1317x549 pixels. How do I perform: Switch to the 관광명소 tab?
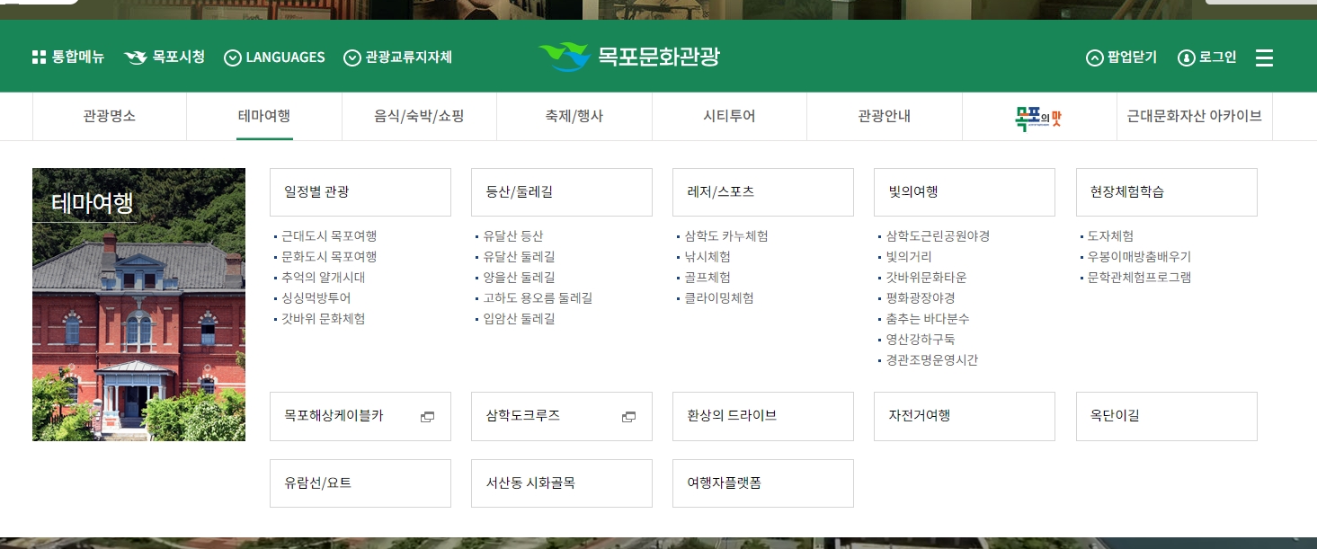coord(109,117)
